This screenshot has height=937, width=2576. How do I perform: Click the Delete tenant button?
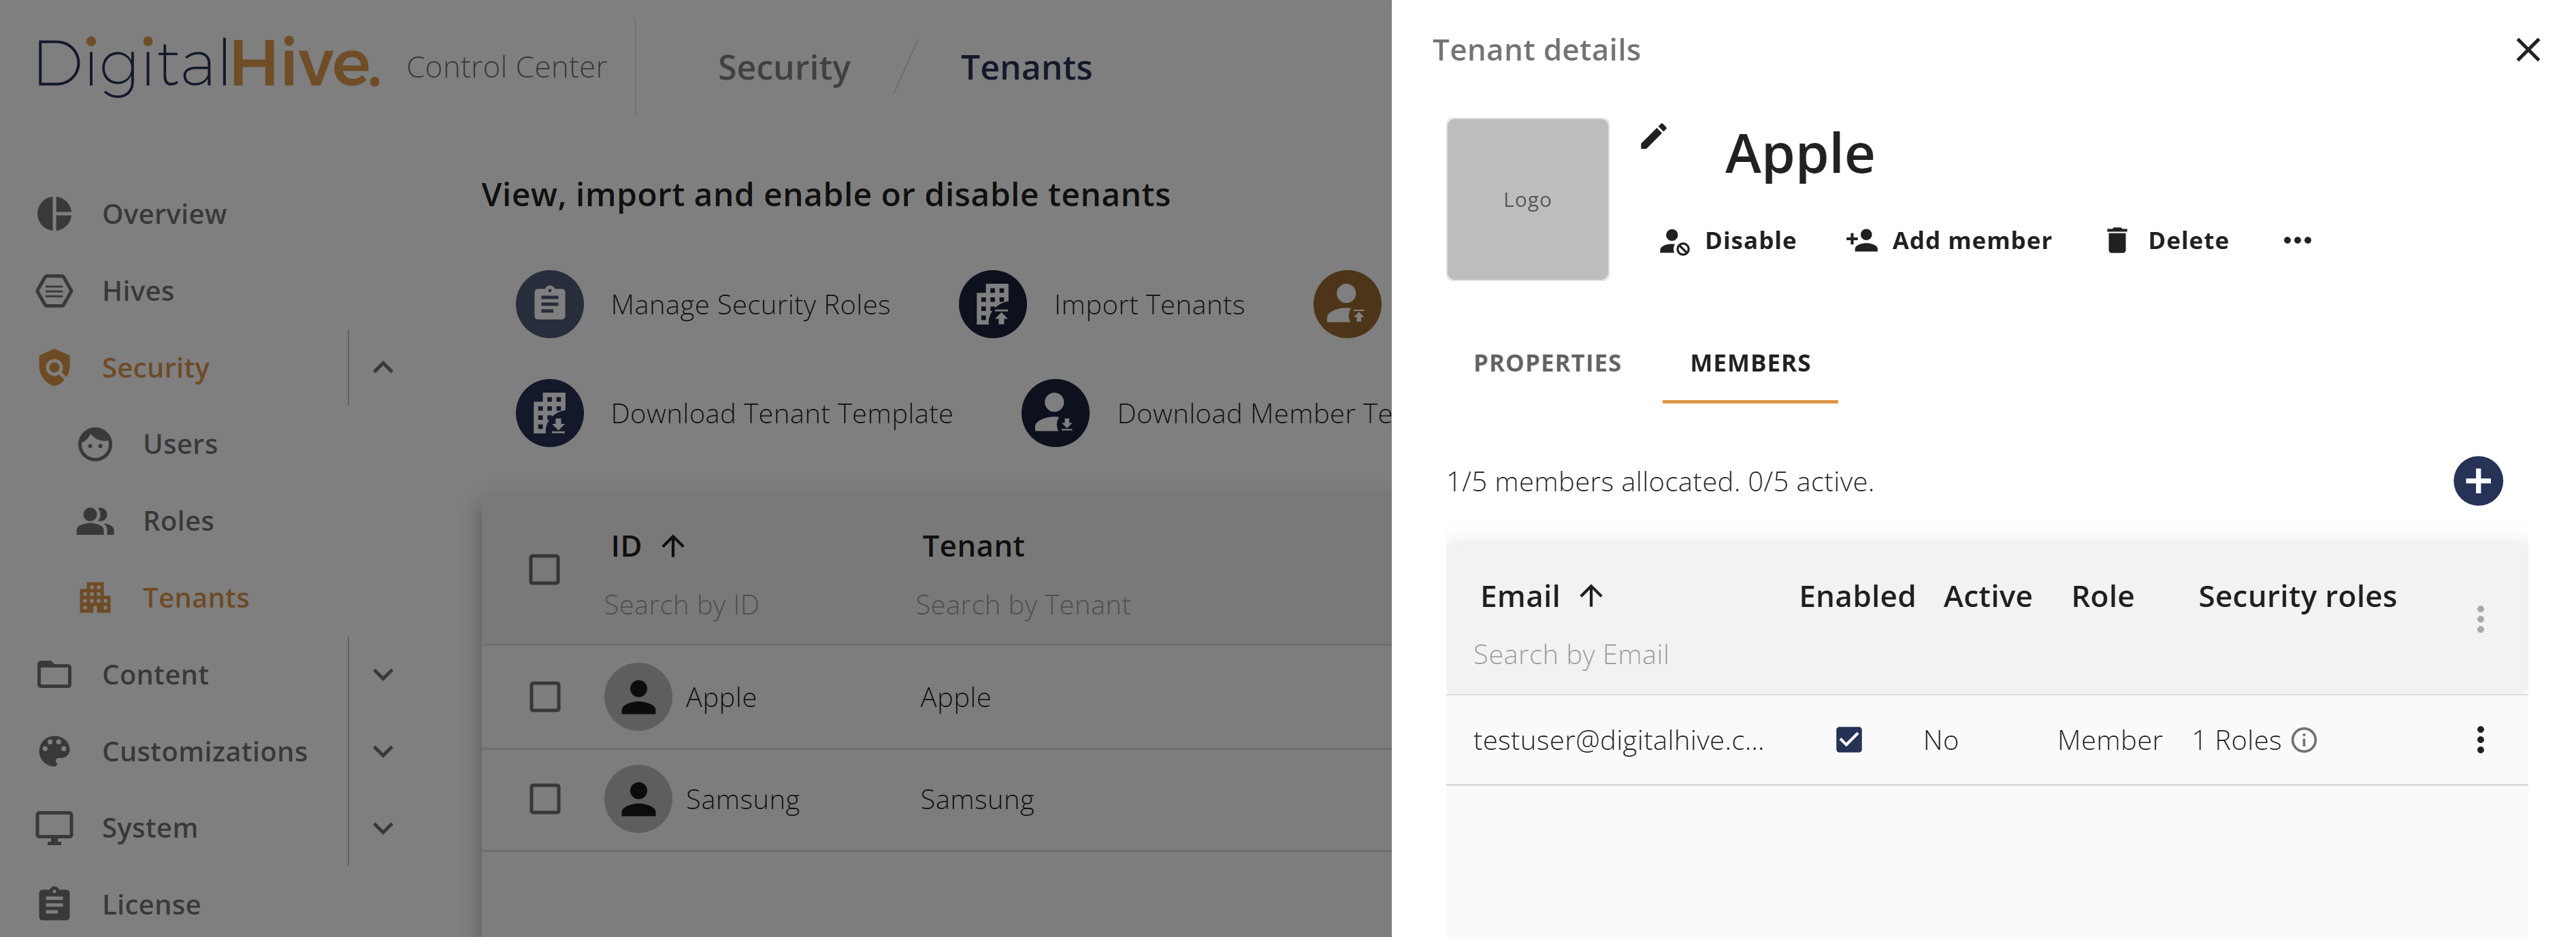coord(2167,241)
